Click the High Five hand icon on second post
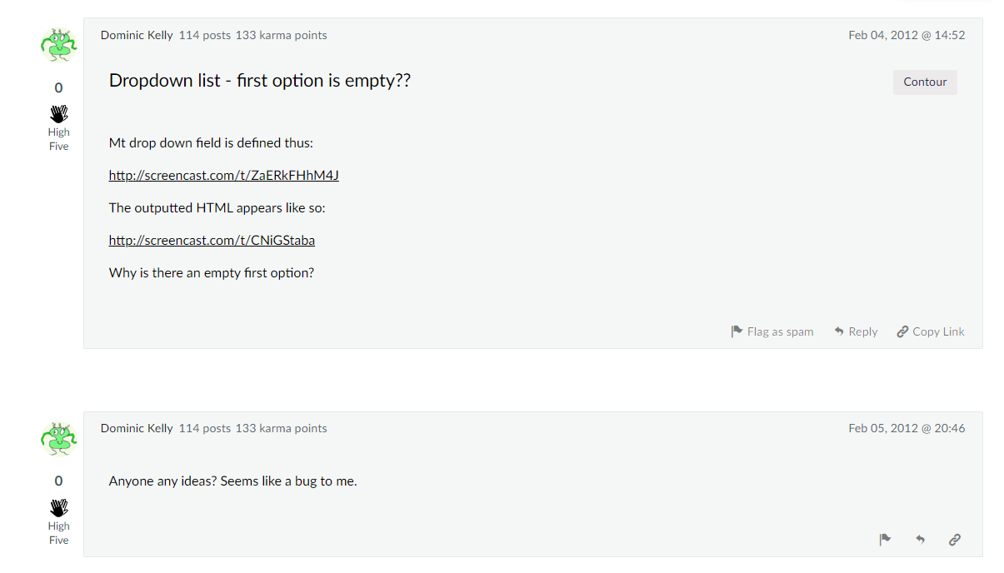The height and width of the screenshot is (573, 1004). point(58,508)
